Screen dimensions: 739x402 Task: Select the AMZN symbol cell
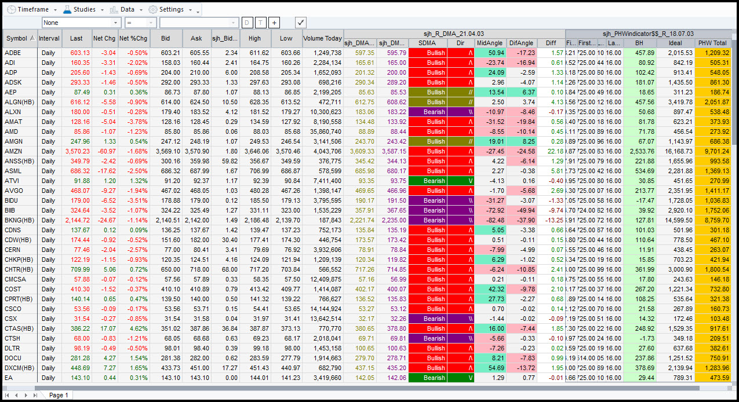click(x=20, y=151)
